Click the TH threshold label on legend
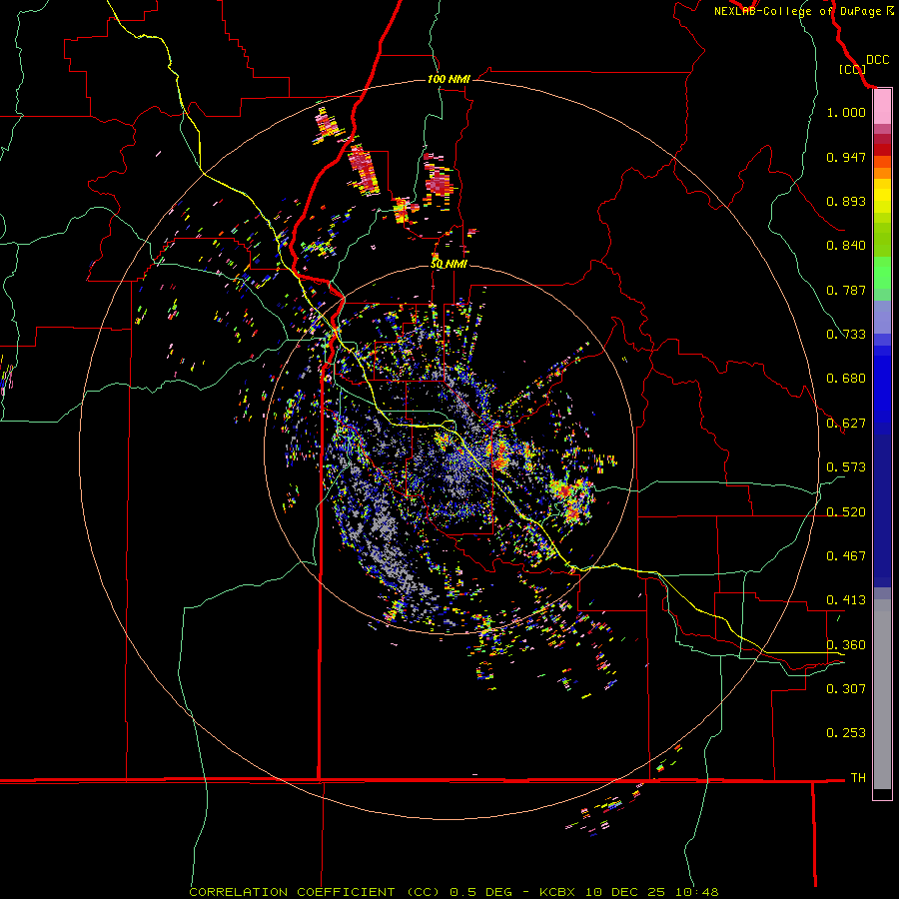Image resolution: width=899 pixels, height=899 pixels. coord(858,777)
